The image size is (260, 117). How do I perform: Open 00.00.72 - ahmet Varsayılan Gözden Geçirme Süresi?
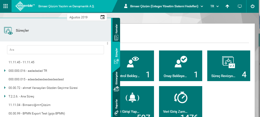click(43, 88)
